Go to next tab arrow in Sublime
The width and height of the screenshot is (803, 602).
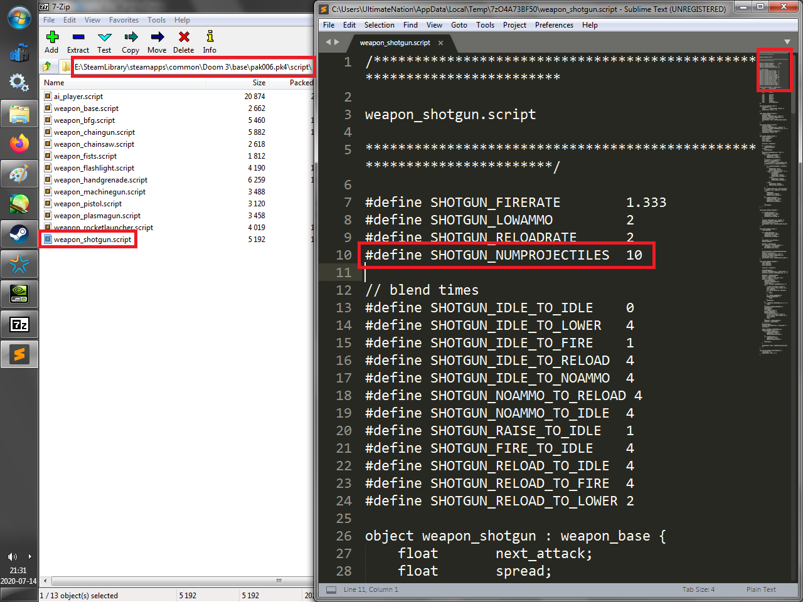(338, 42)
